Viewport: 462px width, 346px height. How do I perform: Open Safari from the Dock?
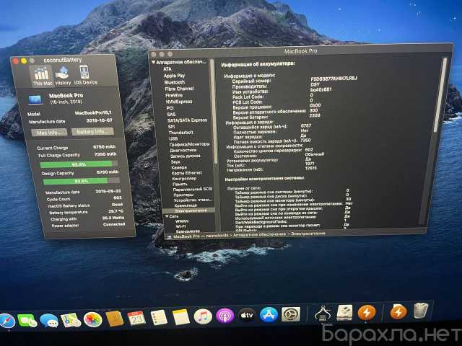coord(7,321)
